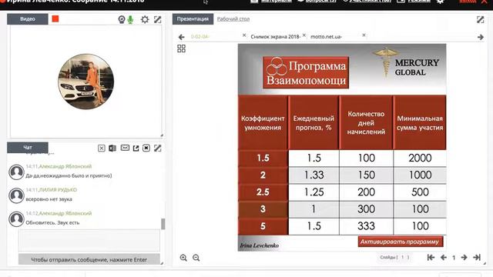Click the Минимальная сумма участия column header
The width and height of the screenshot is (493, 277).
[x=420, y=123]
